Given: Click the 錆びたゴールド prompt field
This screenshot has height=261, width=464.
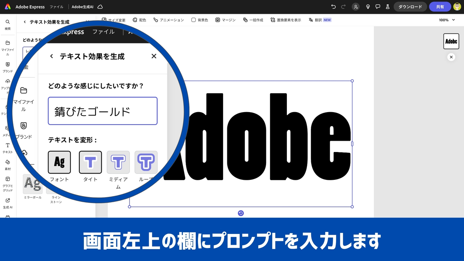Looking at the screenshot, I should [x=102, y=111].
